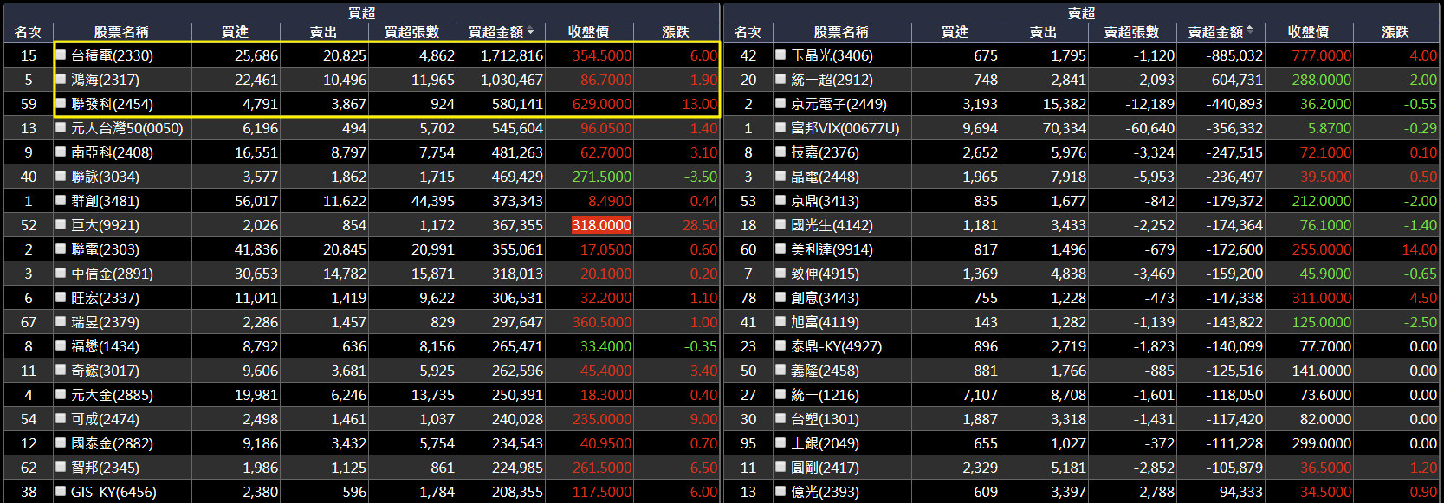1444x503 pixels.
Task: Tick the checkbox next to 台積電(2330)
Action: click(62, 55)
